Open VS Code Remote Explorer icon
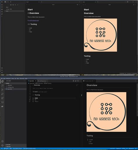 coord(2,102)
